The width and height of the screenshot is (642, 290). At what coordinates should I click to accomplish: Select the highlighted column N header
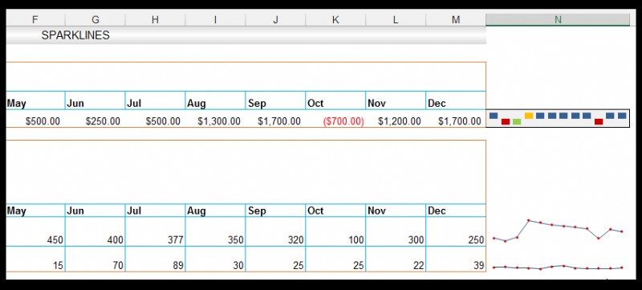point(558,19)
